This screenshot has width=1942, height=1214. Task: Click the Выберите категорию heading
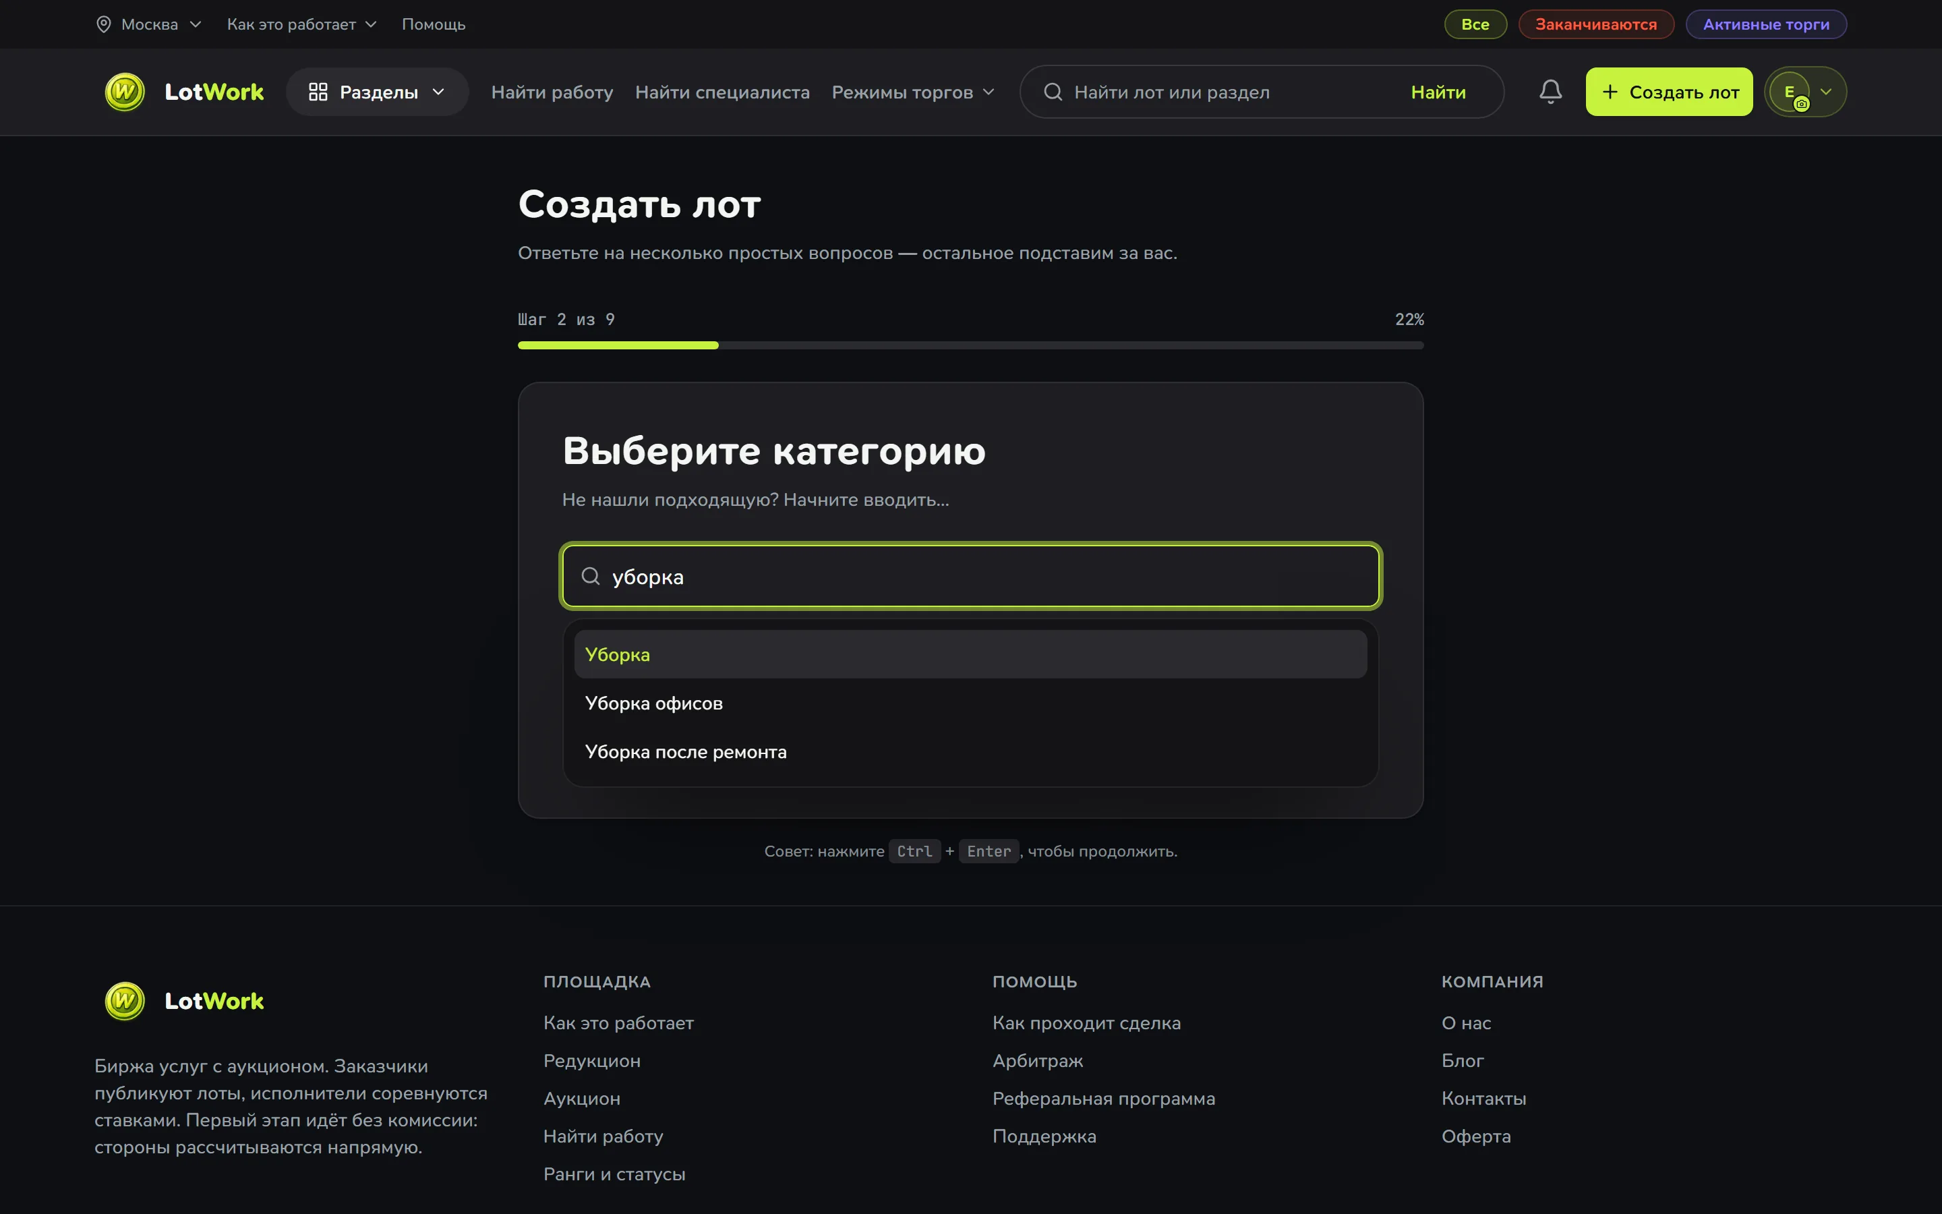pos(773,451)
